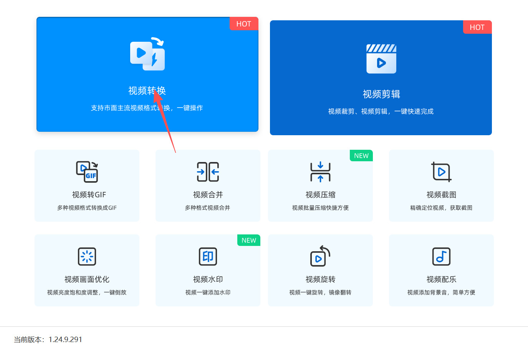Click the 视频剪辑 clapperboard icon
528x352 pixels.
tap(381, 59)
